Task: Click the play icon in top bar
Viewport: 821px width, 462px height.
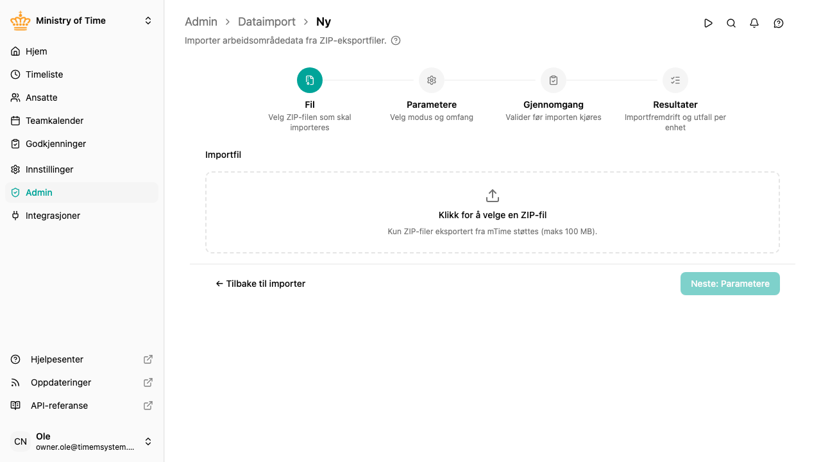Action: (x=708, y=23)
